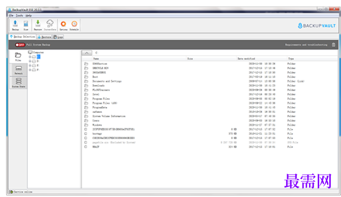Click the Size calculator toolbar icon
341x197 pixels.
(x=26, y=25)
